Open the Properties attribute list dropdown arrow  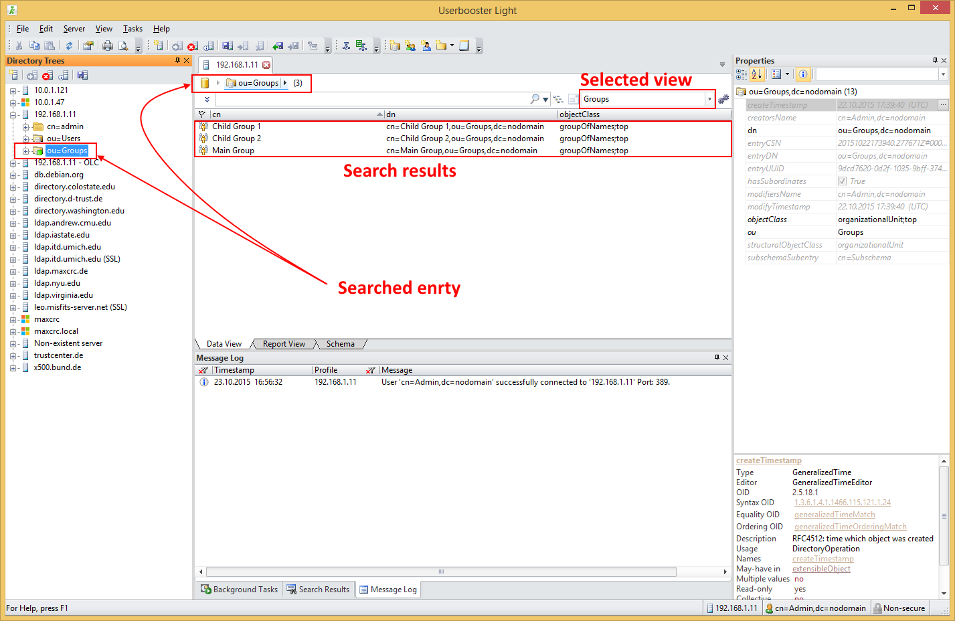coord(787,74)
